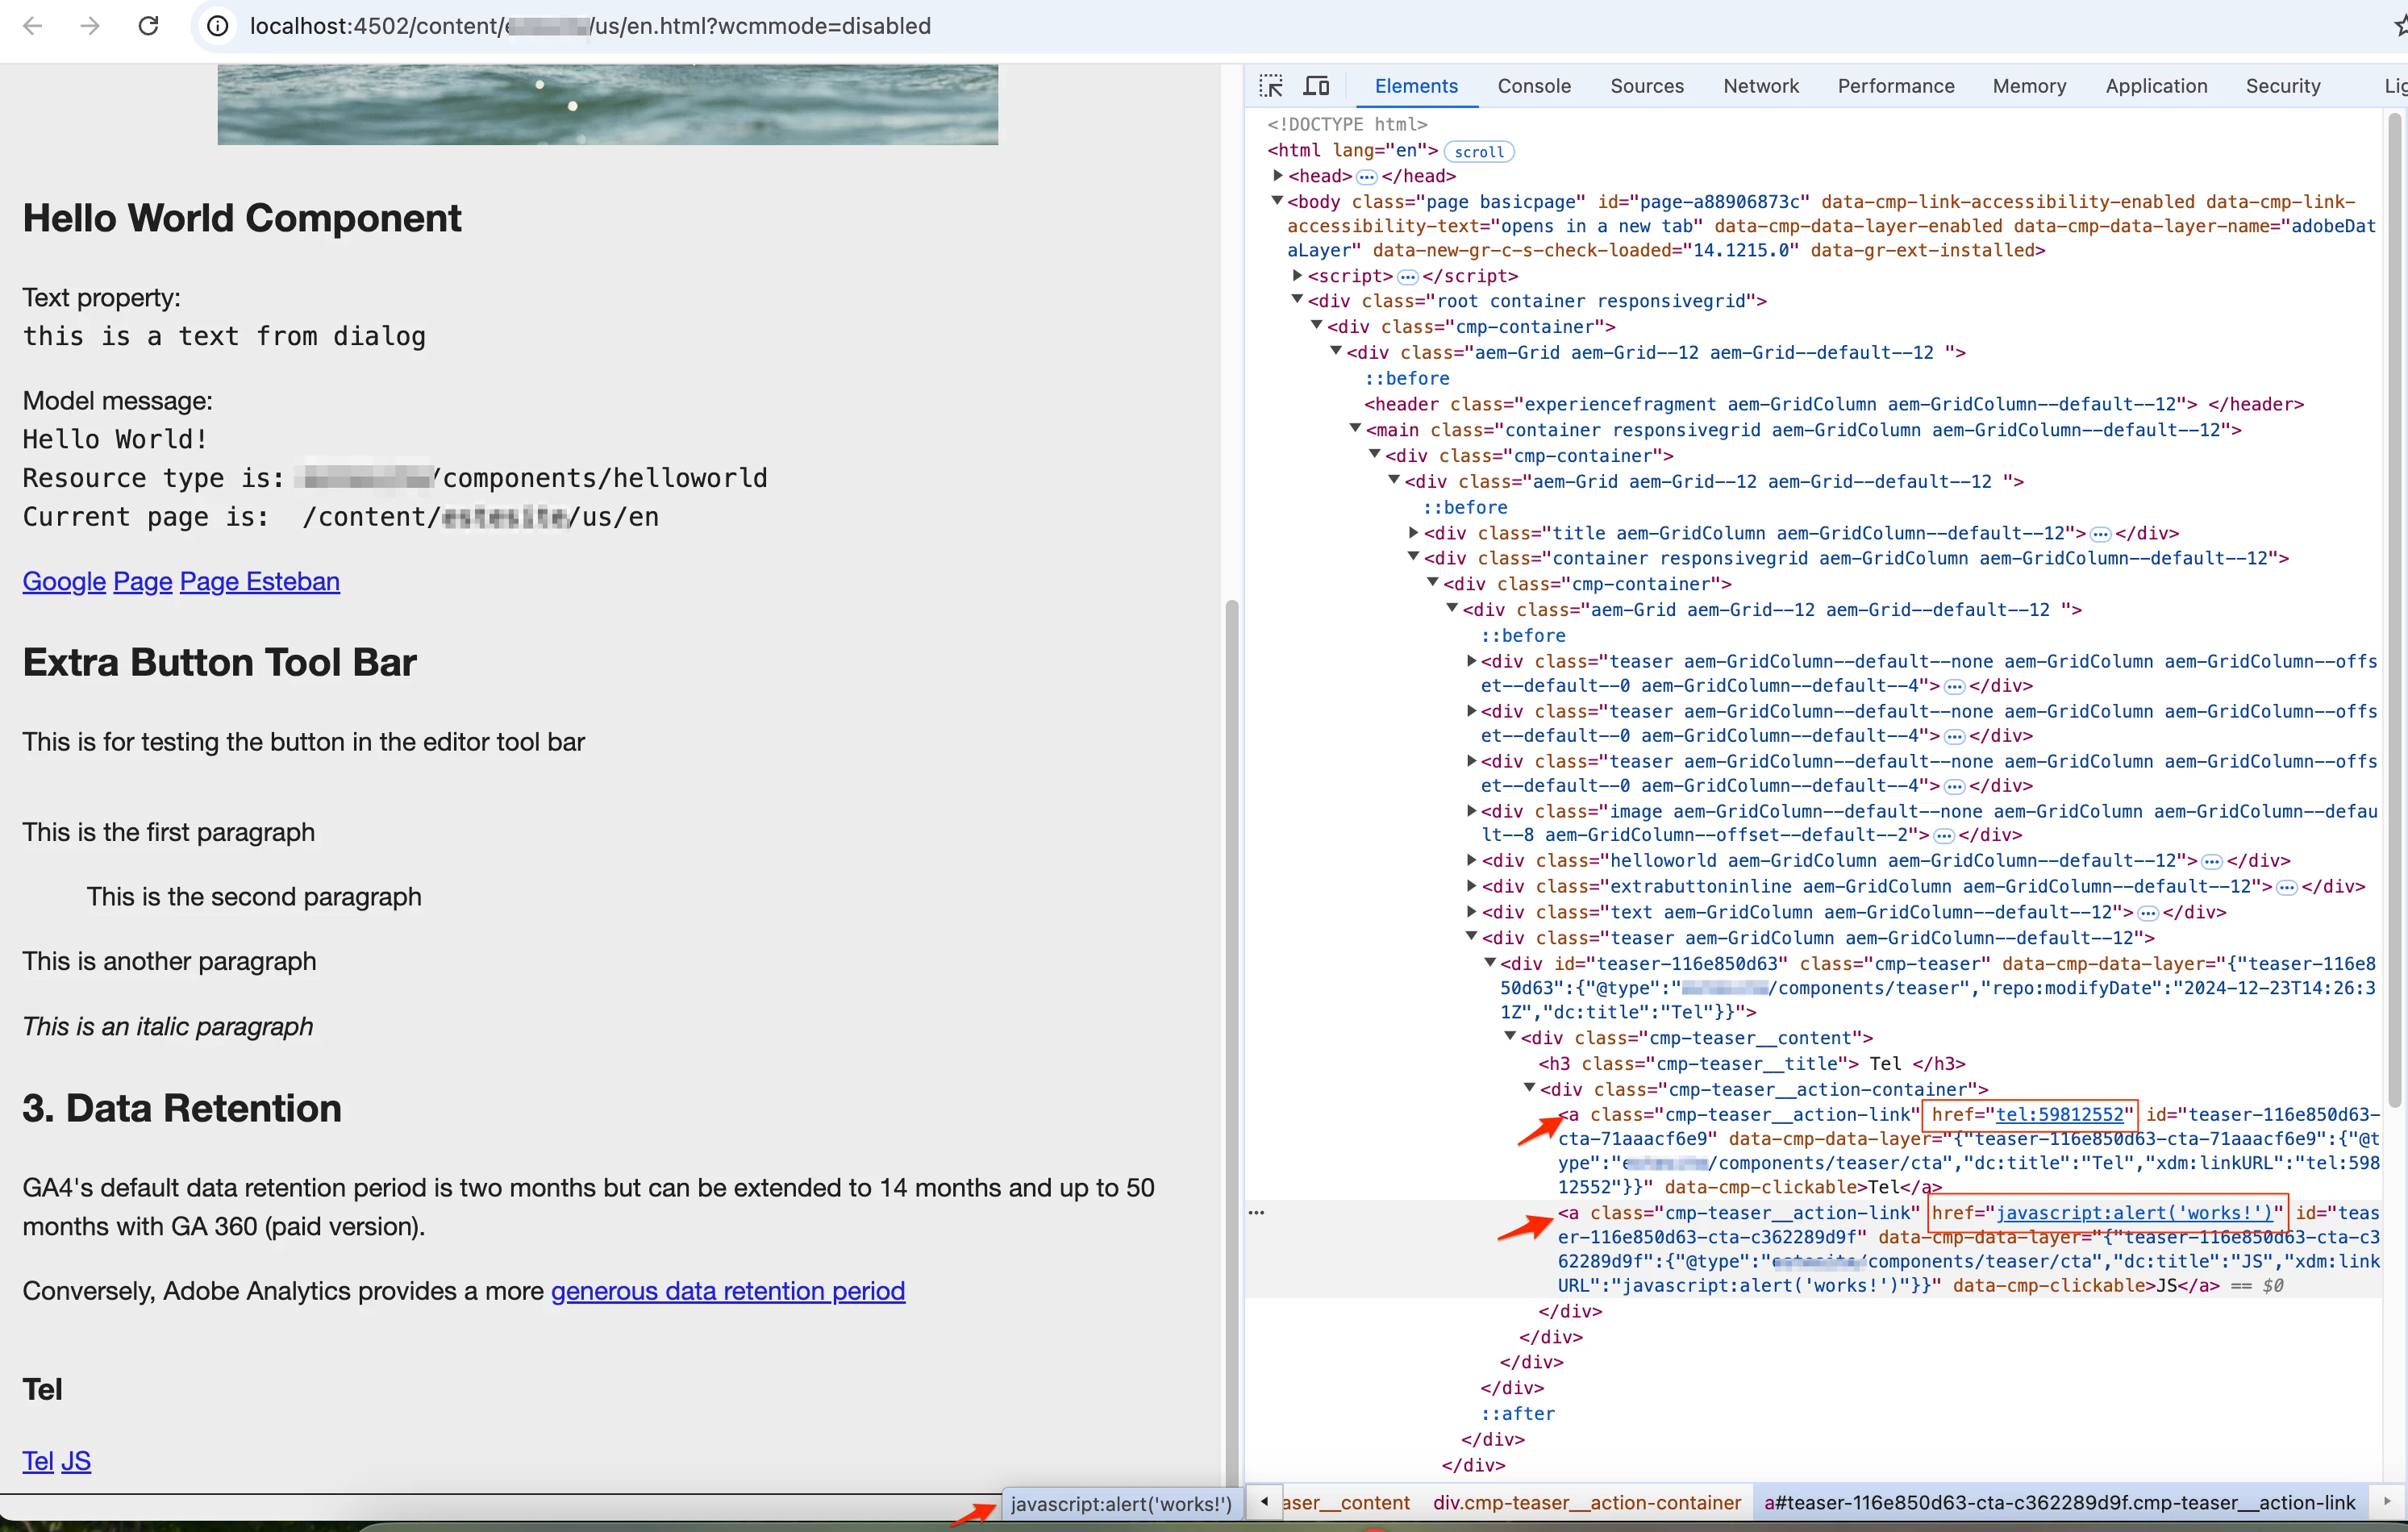The image size is (2408, 1532).
Task: Open the Google link on page
Action: (x=64, y=581)
